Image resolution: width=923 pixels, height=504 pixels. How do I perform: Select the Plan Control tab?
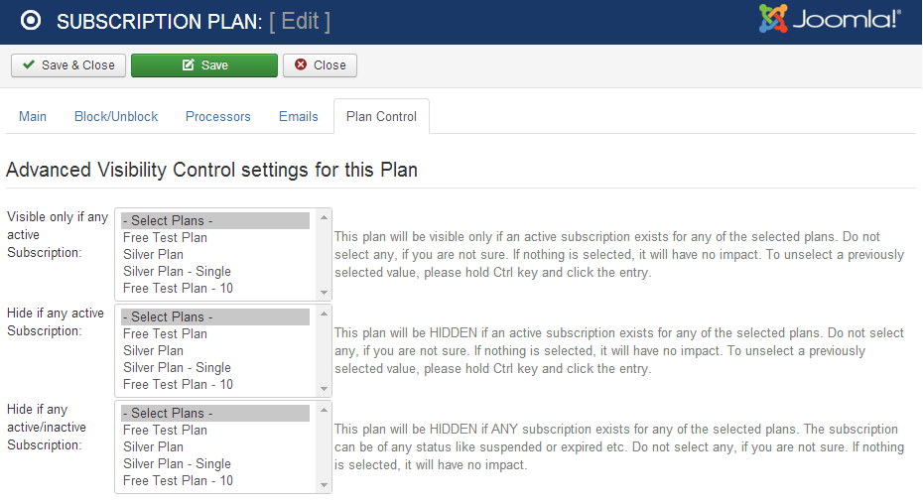tap(381, 116)
